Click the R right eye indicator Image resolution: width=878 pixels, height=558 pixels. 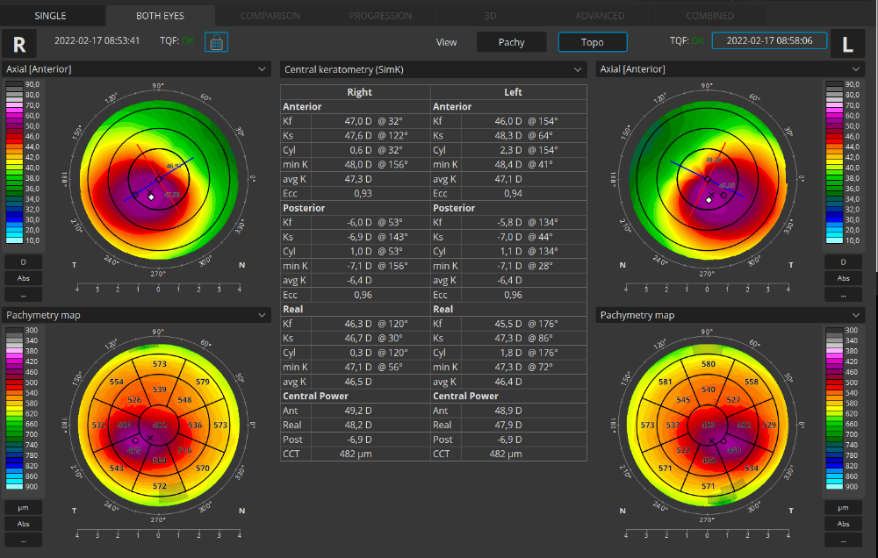click(18, 44)
